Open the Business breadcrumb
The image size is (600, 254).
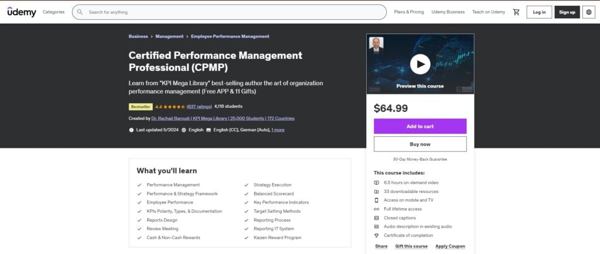[x=138, y=36]
